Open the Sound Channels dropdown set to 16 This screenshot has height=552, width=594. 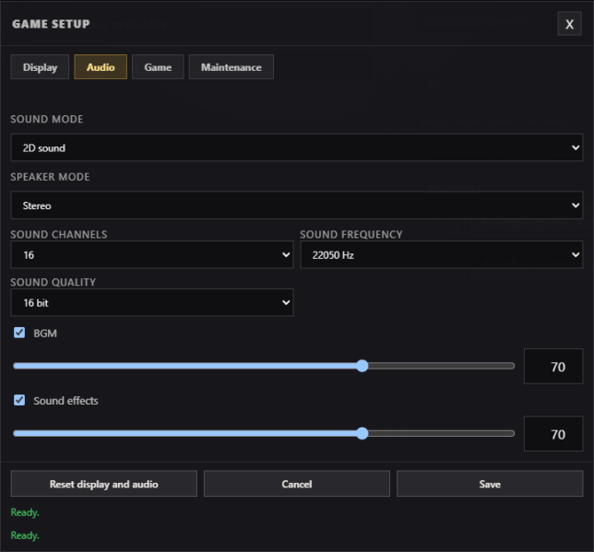pos(152,254)
